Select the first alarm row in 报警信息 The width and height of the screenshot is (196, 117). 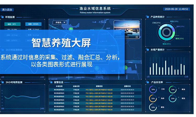[95, 89]
